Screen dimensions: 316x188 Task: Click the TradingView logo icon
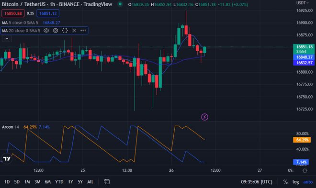7,159
